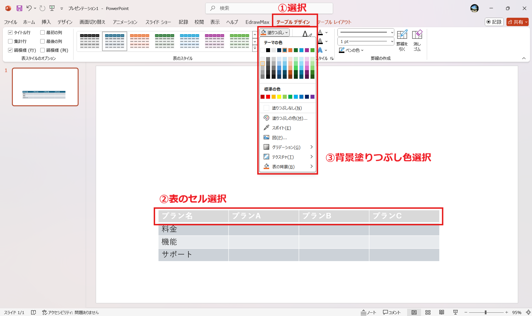Viewport: 532px width, 316px height.
Task: Click the user account avatar
Action: (x=475, y=8)
